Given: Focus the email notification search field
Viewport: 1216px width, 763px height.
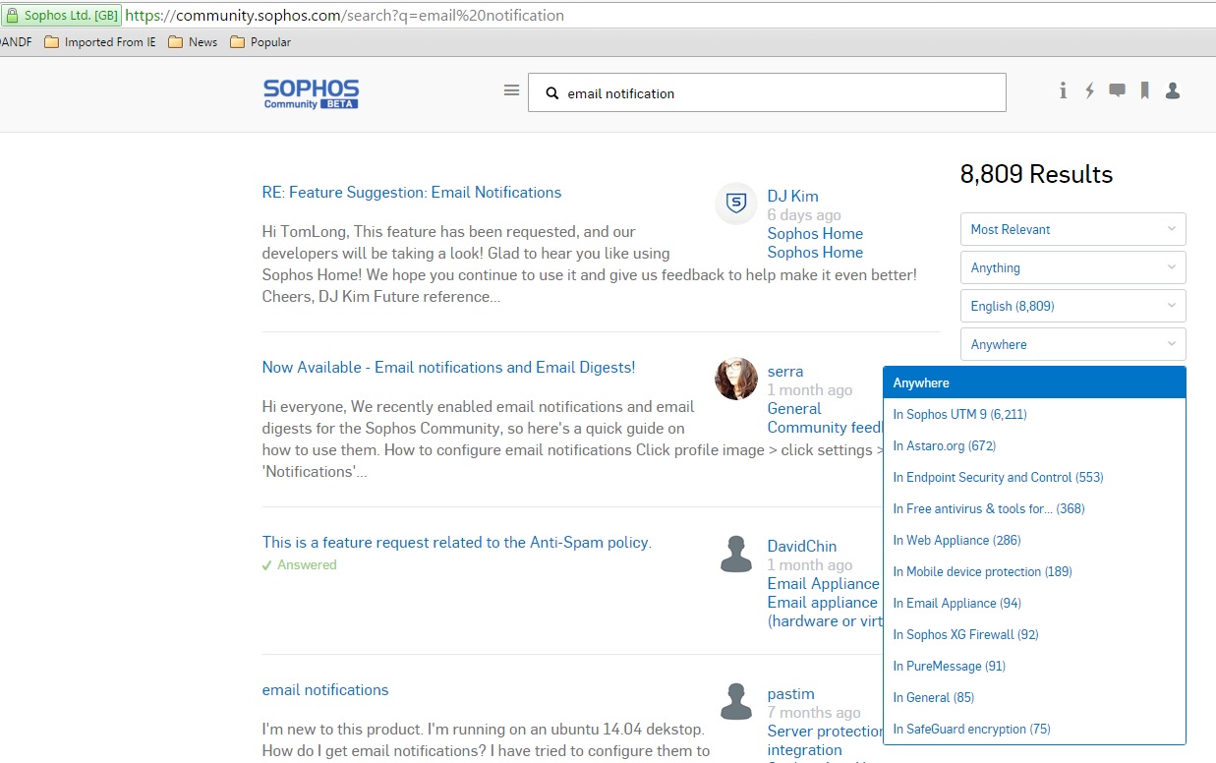Looking at the screenshot, I should point(767,92).
